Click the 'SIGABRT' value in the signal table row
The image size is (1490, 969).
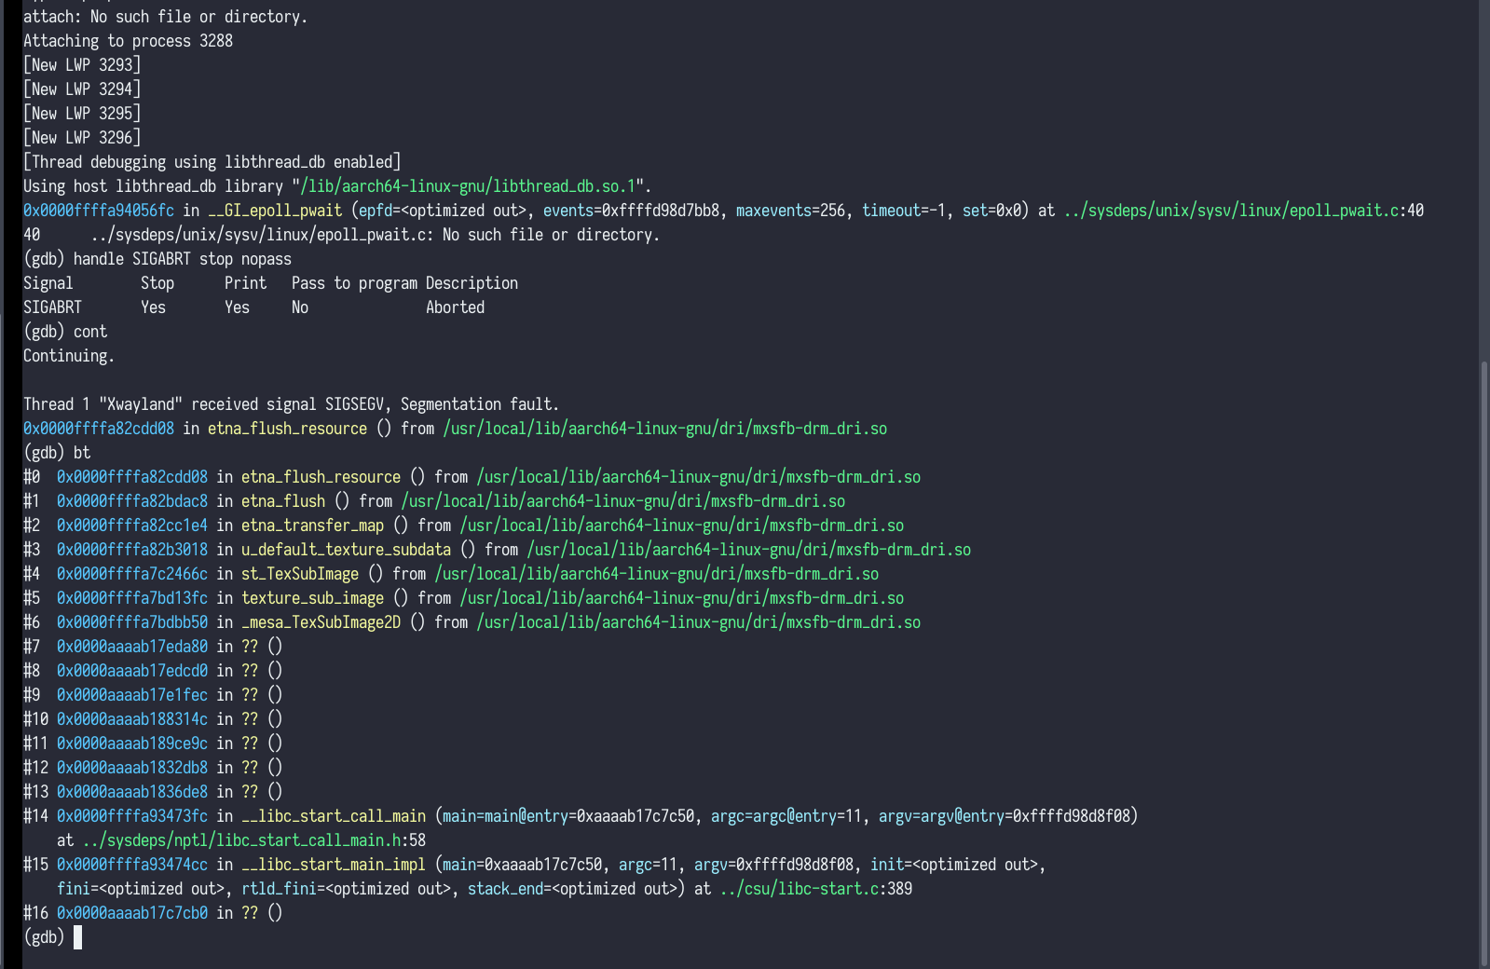[52, 307]
